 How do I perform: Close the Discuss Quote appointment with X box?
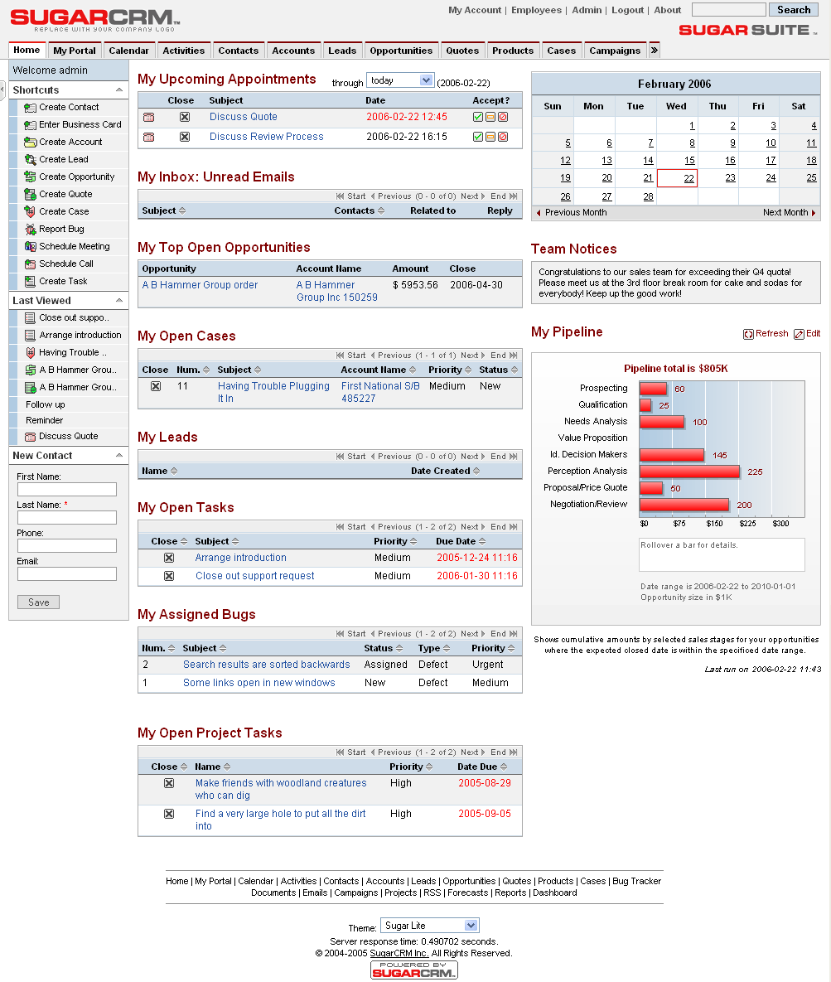pos(185,117)
